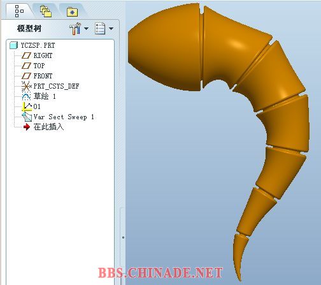Expand the Settings tools dropdown arrow
Viewport: 321px width, 285px height.
tap(86, 29)
